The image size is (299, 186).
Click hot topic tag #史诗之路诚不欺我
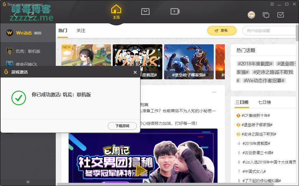point(273,72)
